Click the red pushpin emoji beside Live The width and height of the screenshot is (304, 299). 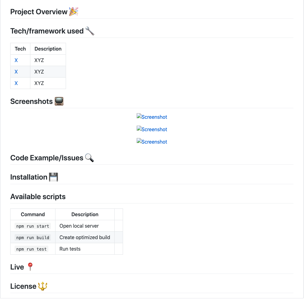(x=30, y=267)
